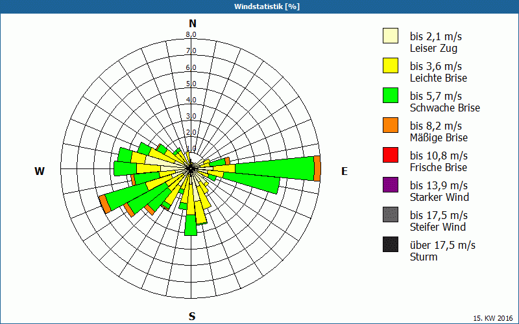Click the light yellow Leiser Zug swatch
Image resolution: width=519 pixels, height=324 pixels.
pos(391,36)
